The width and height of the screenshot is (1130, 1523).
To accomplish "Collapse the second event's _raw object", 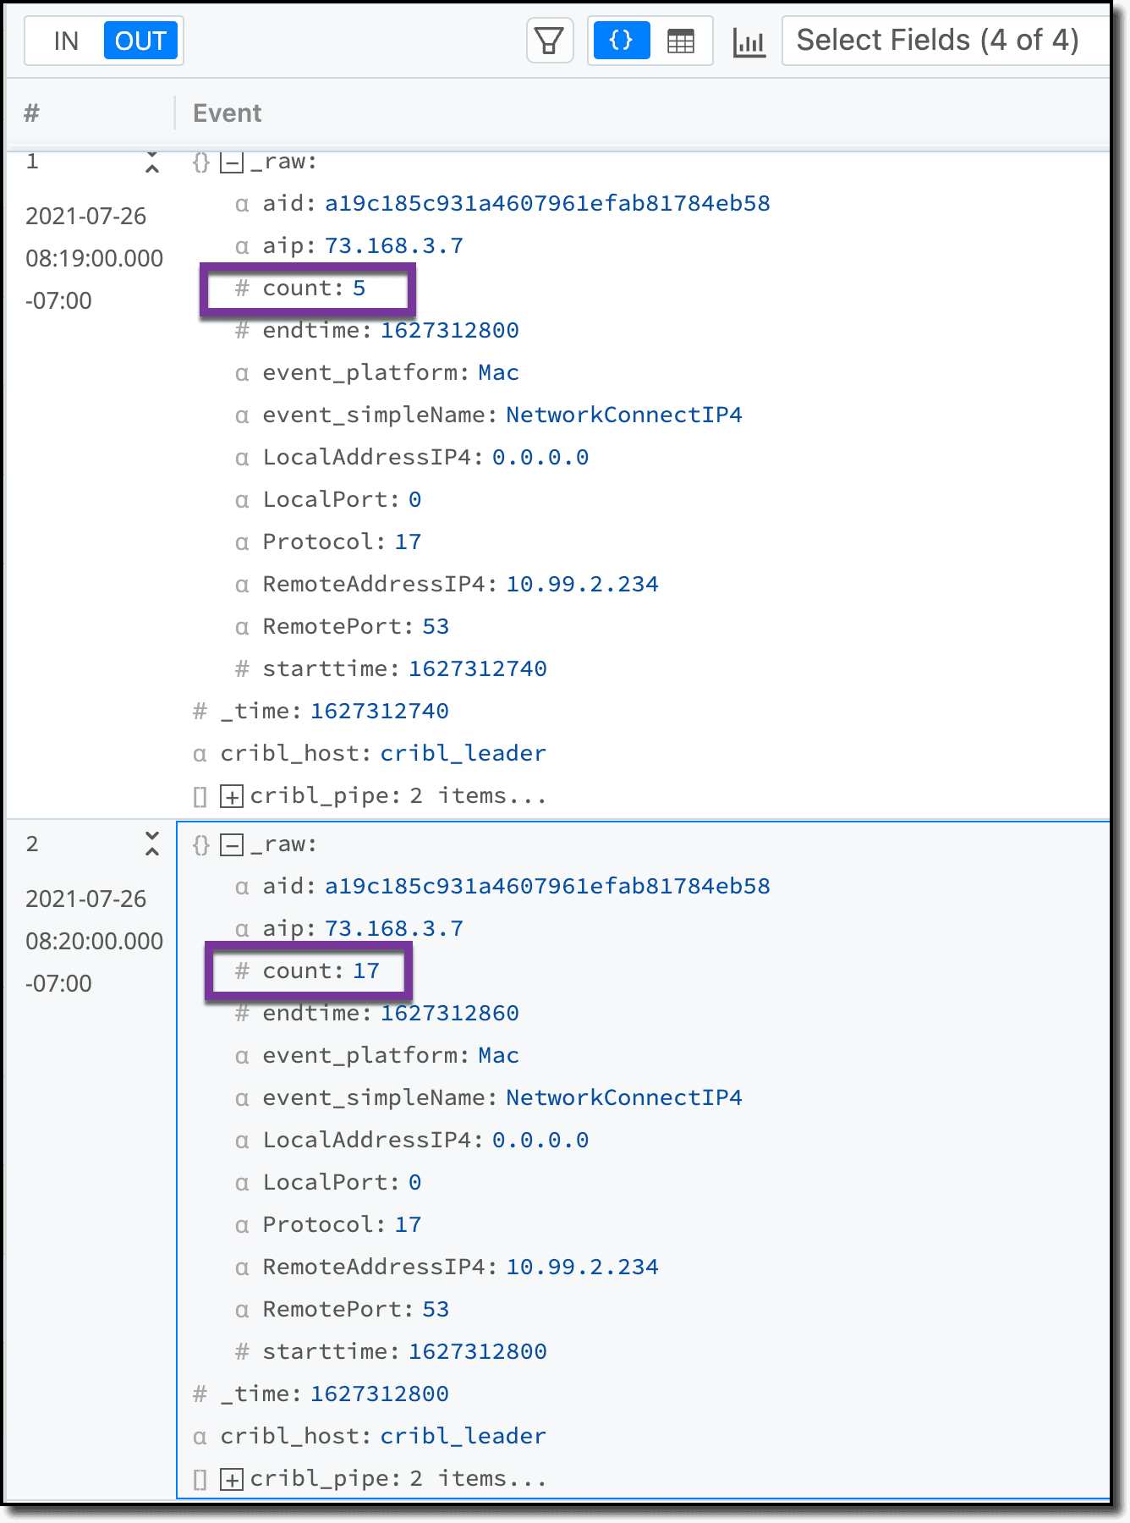I will click(x=231, y=844).
